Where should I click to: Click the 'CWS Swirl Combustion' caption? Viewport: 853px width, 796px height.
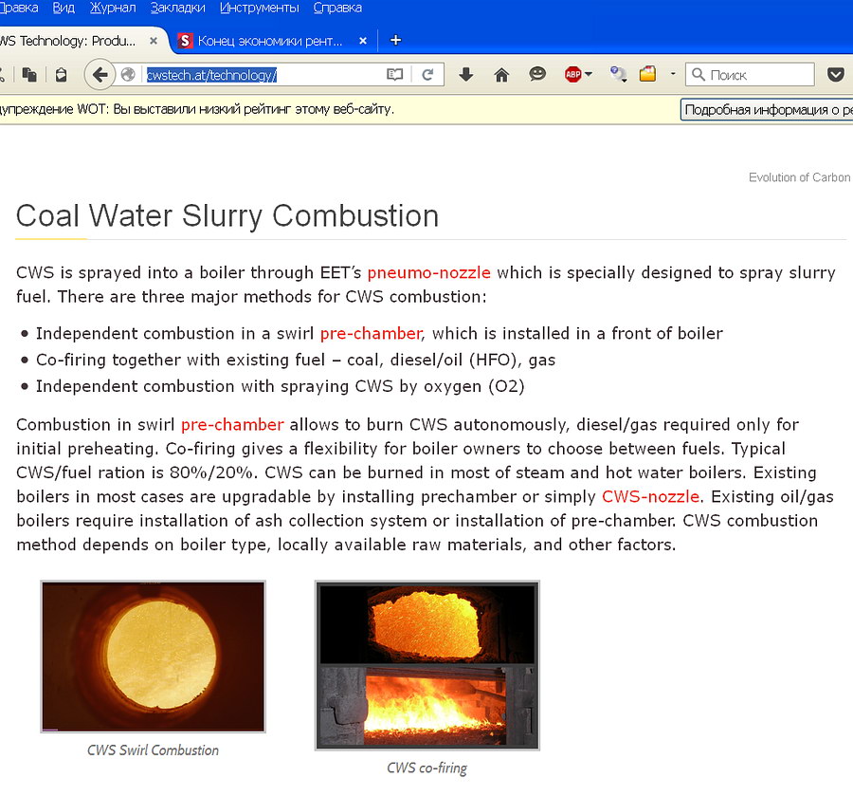coord(153,750)
